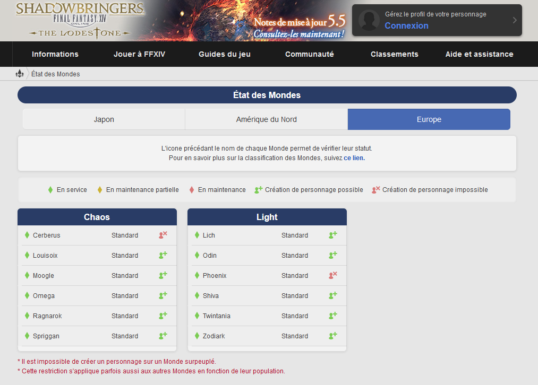
Task: Click the character creation icon next to Zodiark
Action: pos(332,336)
